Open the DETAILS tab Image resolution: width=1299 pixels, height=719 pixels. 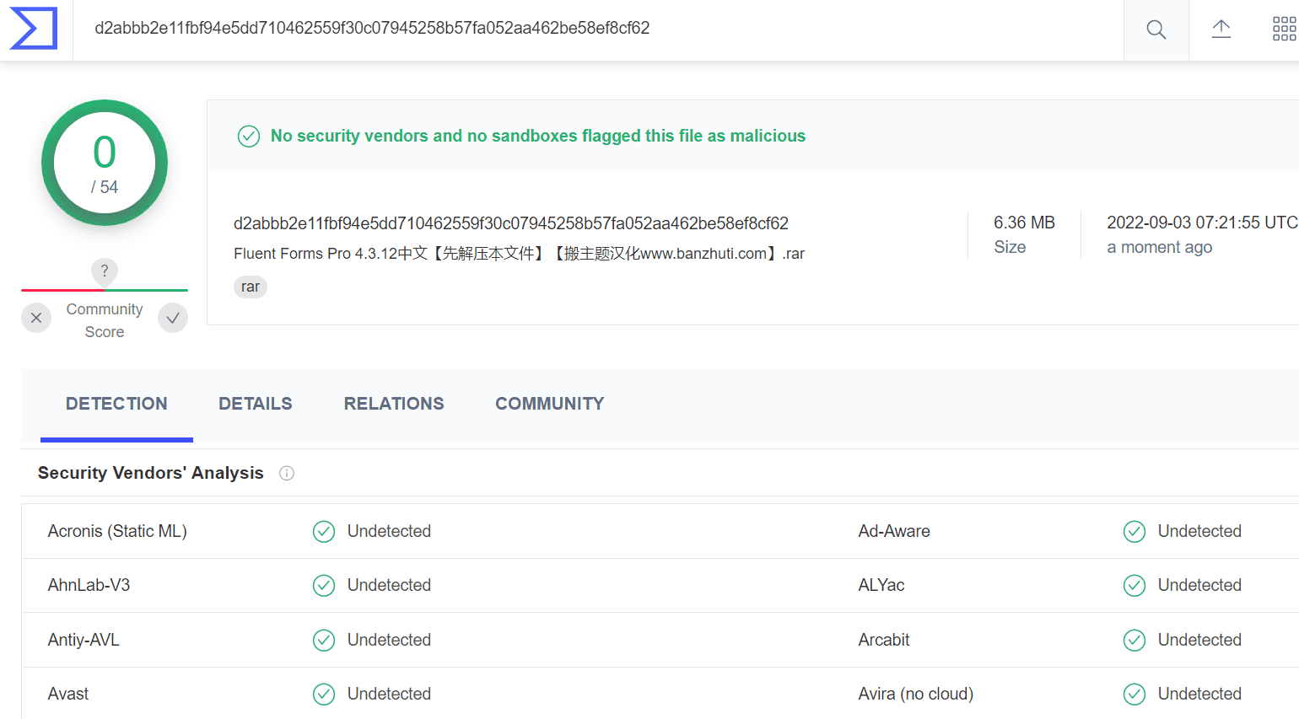[x=256, y=404]
